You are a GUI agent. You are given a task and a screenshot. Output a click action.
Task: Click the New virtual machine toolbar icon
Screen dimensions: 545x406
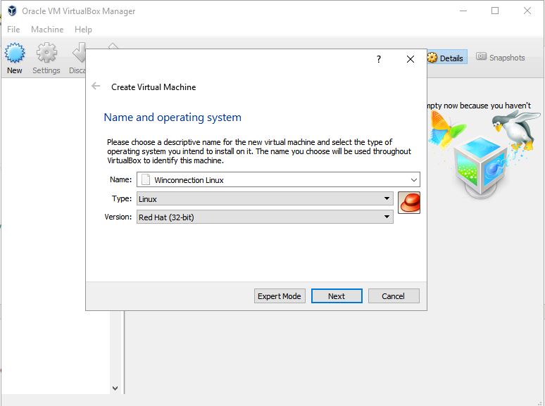(x=15, y=53)
